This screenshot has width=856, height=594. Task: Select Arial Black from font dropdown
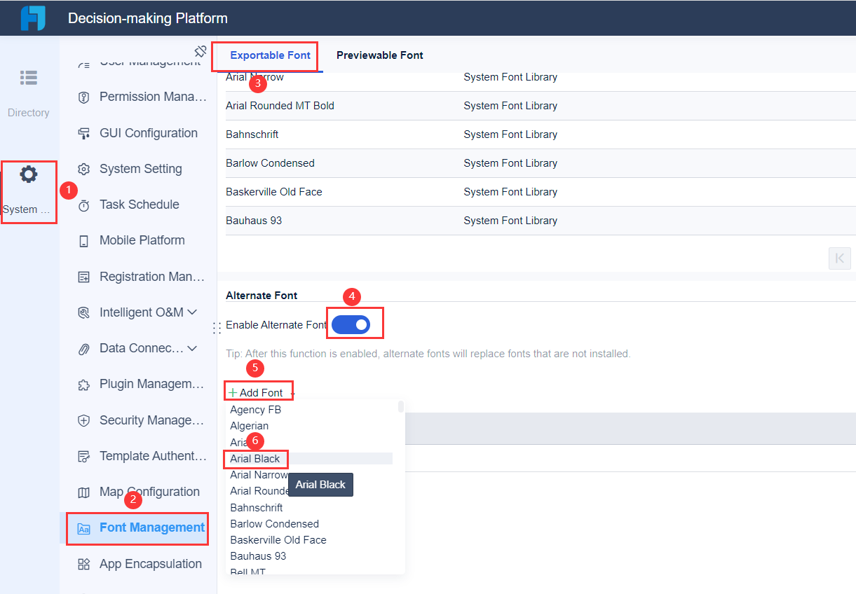(309, 459)
